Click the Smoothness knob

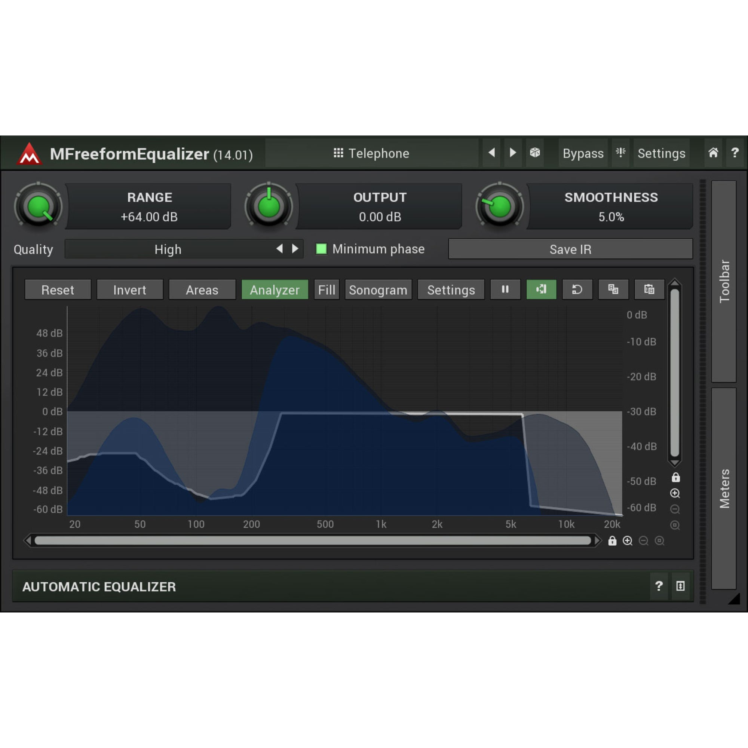coord(499,206)
